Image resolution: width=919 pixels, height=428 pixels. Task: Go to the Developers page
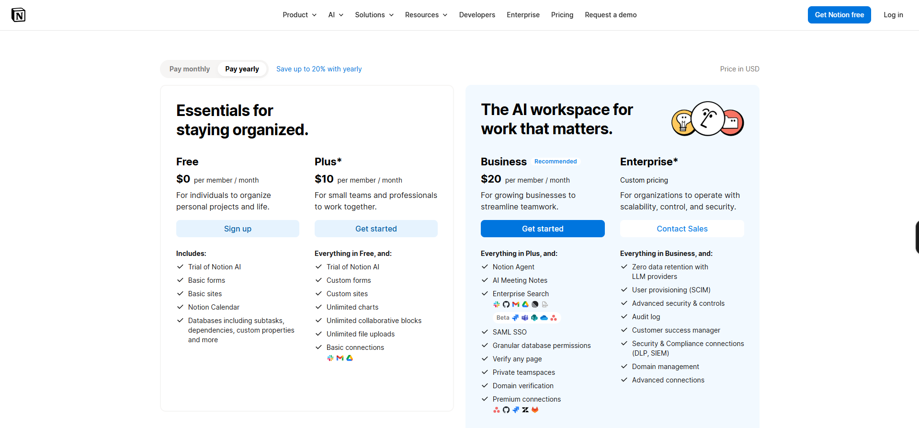pyautogui.click(x=477, y=15)
